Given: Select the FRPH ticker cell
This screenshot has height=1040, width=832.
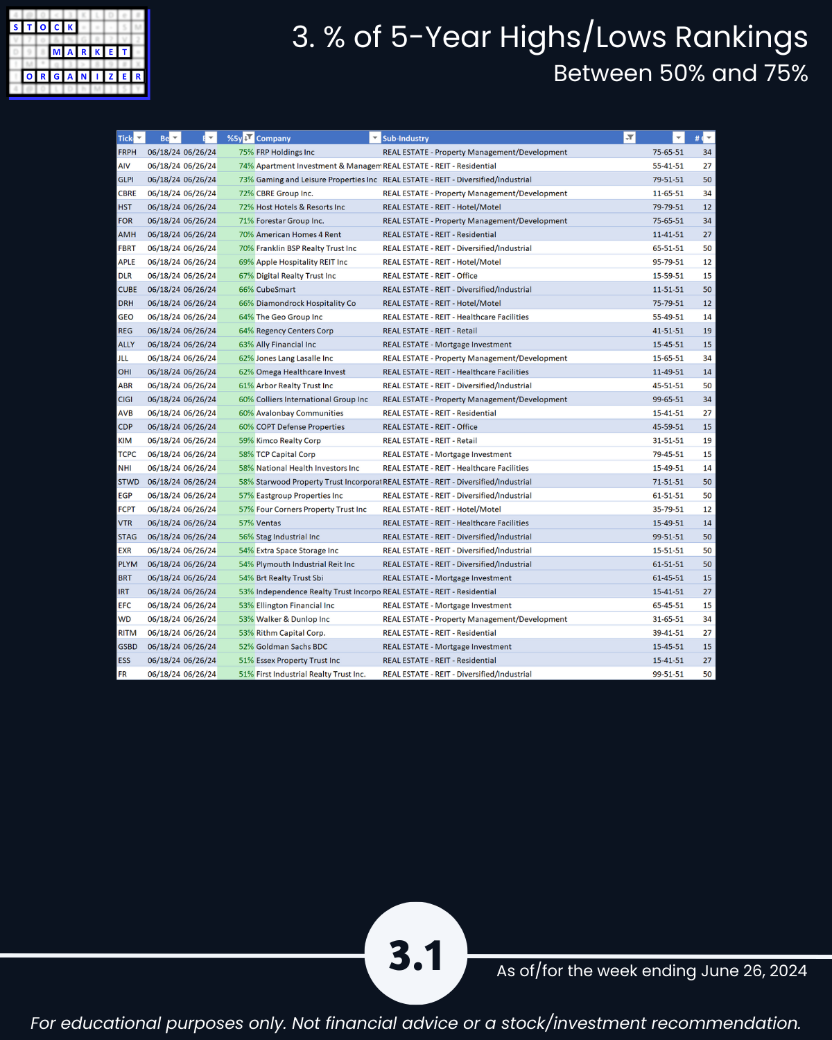Looking at the screenshot, I should (x=131, y=152).
